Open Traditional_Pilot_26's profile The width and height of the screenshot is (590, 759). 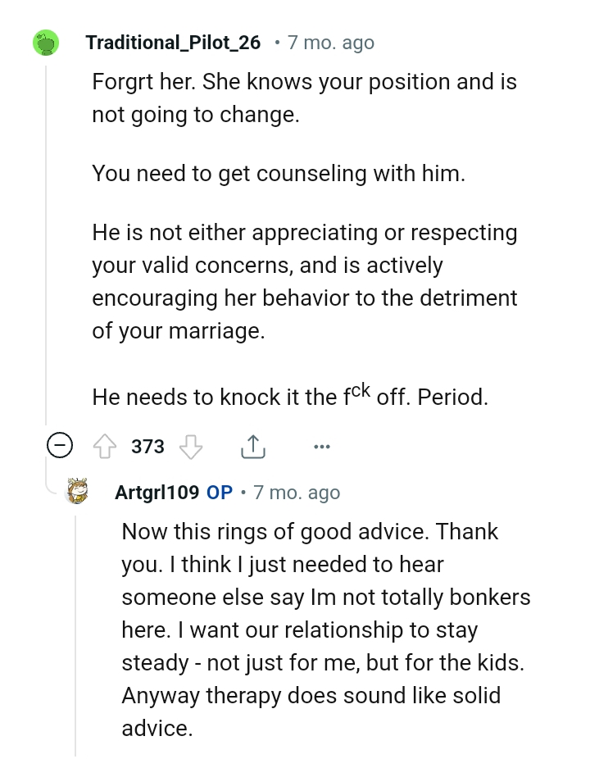pyautogui.click(x=172, y=42)
